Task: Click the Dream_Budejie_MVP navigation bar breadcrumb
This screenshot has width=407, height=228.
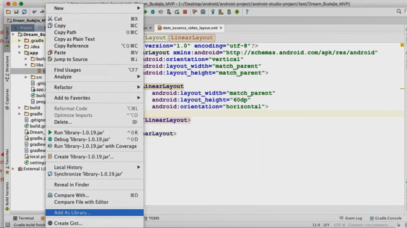Action: coord(26,21)
